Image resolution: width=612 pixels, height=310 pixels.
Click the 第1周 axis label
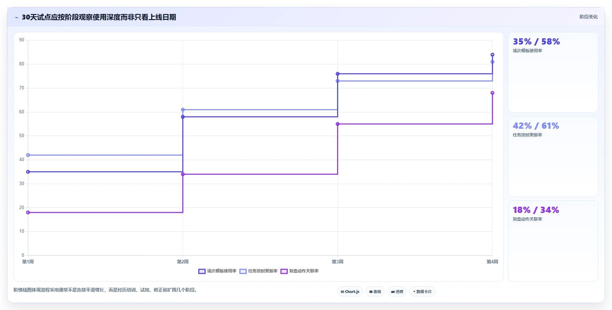pyautogui.click(x=28, y=262)
